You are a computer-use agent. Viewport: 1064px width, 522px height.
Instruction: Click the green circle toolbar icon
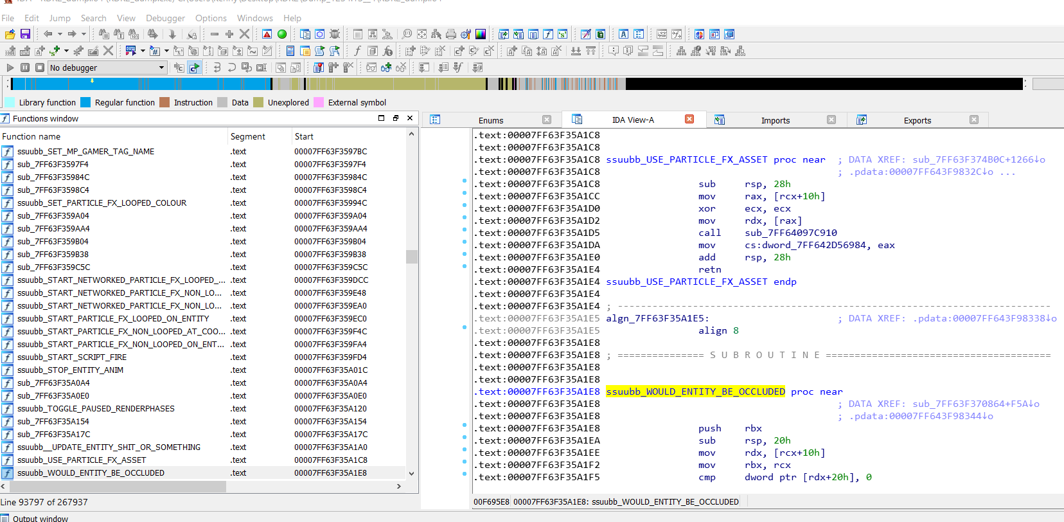(282, 34)
